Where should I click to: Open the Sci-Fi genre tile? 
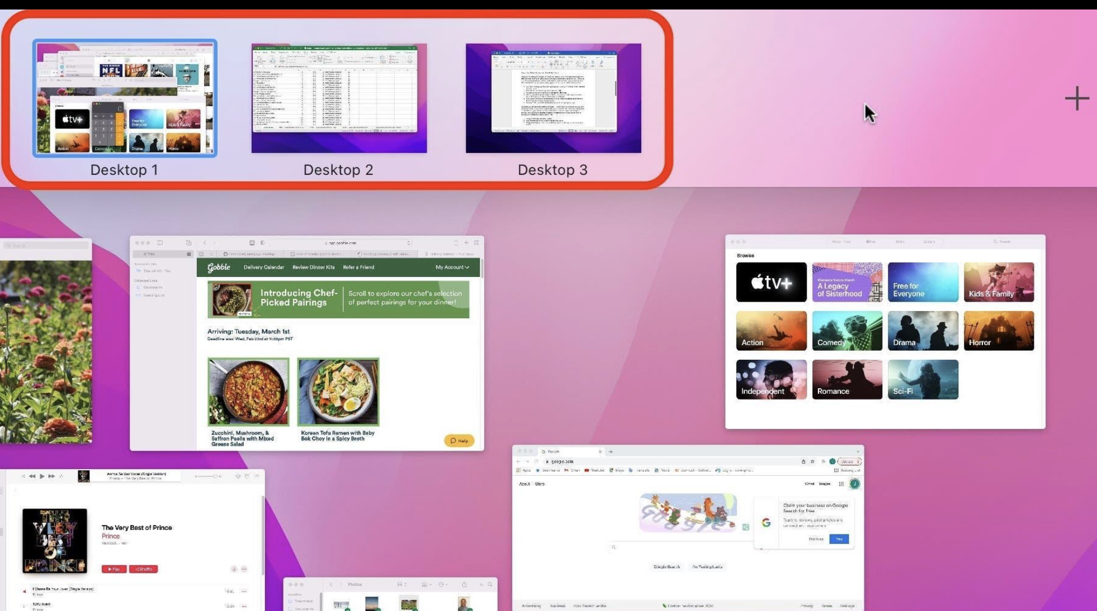tap(923, 379)
